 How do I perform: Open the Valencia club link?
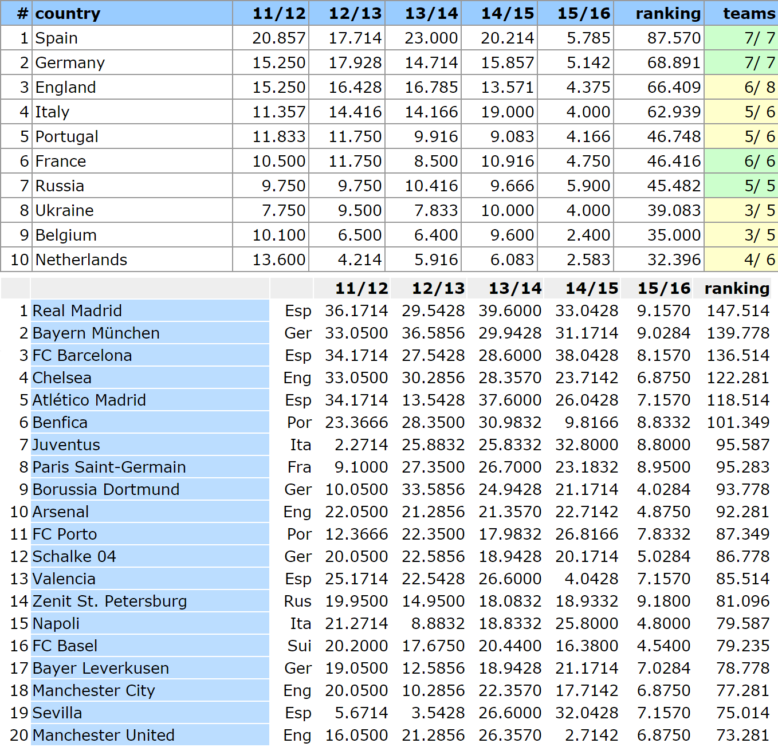pyautogui.click(x=64, y=579)
